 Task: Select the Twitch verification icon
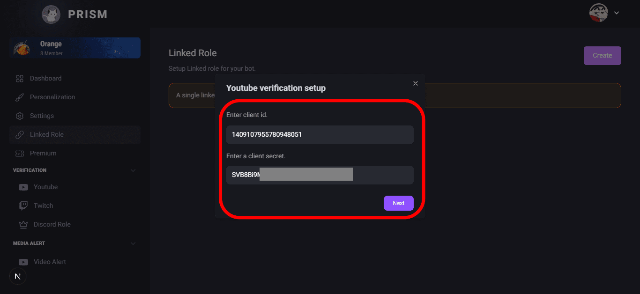click(x=23, y=206)
